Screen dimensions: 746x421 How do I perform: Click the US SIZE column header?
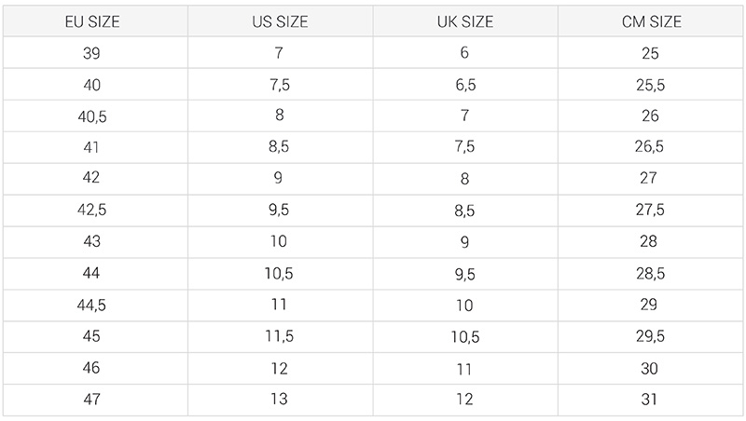(x=281, y=21)
